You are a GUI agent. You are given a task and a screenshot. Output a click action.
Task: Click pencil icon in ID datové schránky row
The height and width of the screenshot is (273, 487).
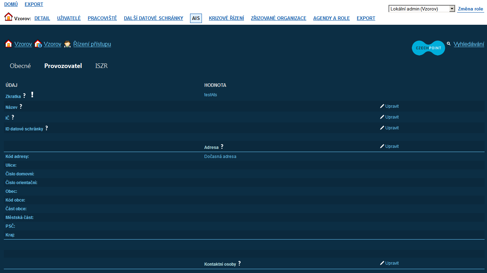tap(382, 128)
